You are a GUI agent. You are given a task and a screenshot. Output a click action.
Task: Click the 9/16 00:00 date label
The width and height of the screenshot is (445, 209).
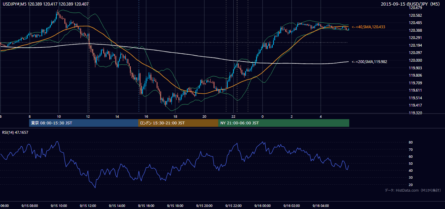coord(263,206)
